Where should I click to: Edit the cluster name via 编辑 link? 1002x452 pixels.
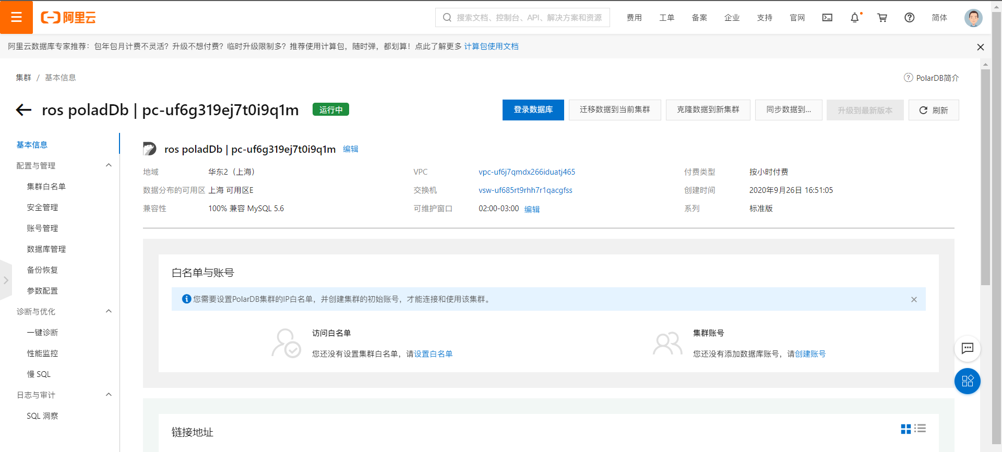[350, 149]
